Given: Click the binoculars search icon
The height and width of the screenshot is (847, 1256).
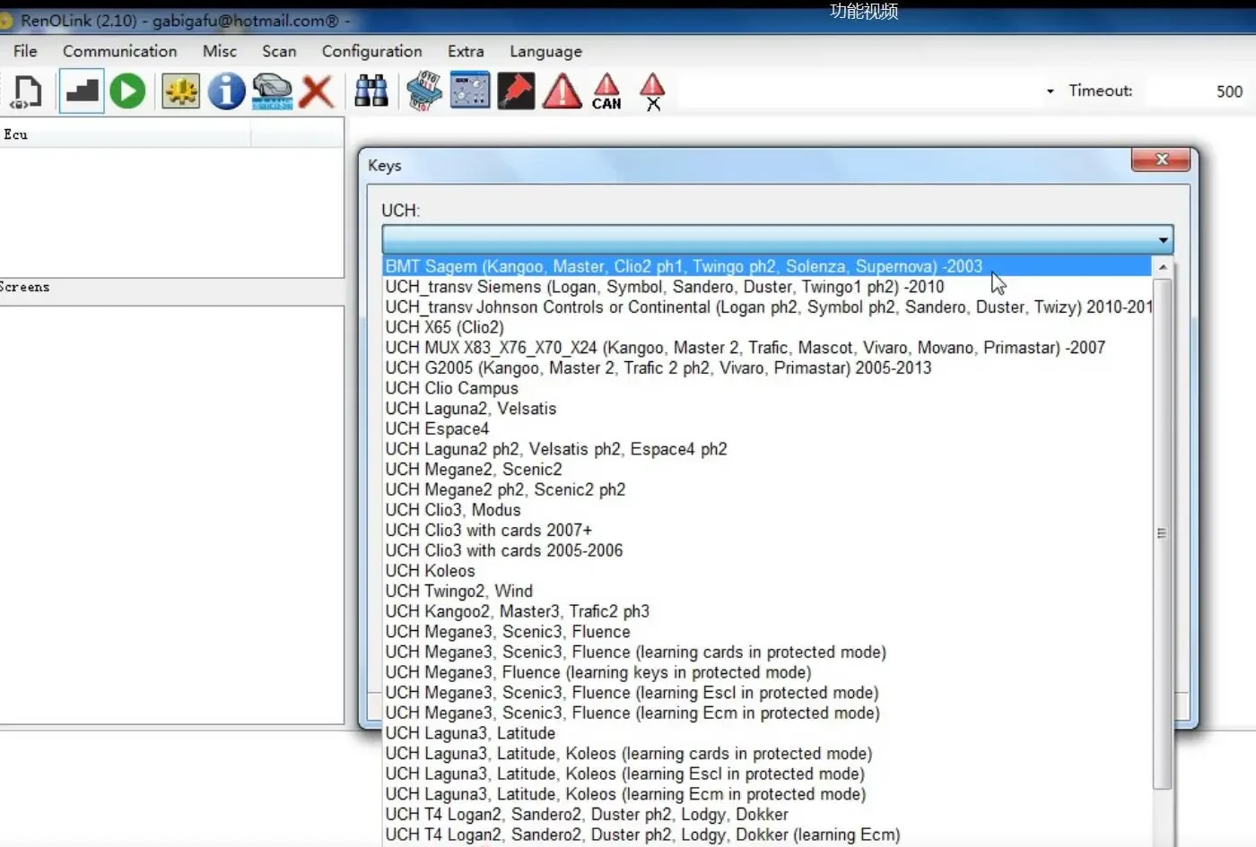Looking at the screenshot, I should (x=371, y=91).
